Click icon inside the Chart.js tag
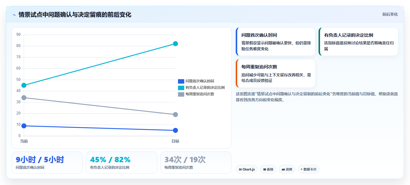Viewport: 410px width, 185px height. [x=240, y=170]
